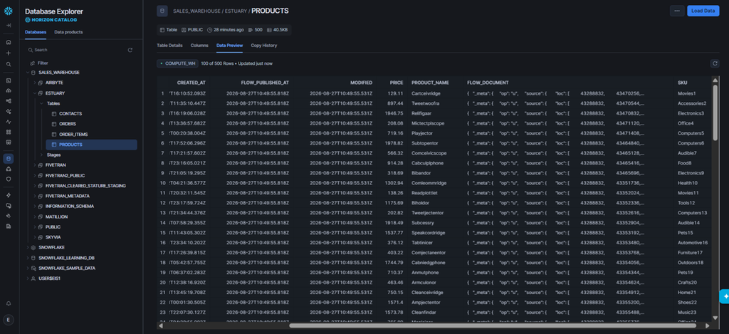Open the user avatar labeled E
Viewport: 729px width, 334px height.
[9, 320]
